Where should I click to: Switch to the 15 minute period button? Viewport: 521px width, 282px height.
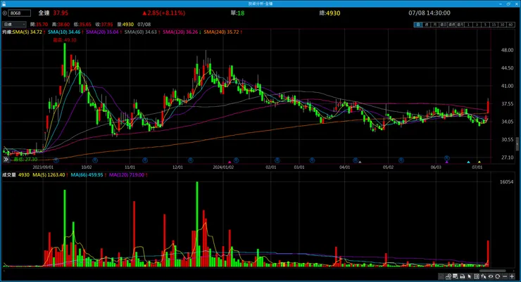click(x=494, y=25)
